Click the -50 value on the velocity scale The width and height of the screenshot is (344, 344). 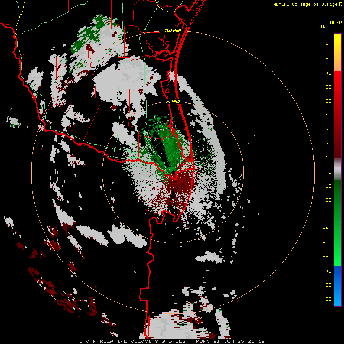pyautogui.click(x=327, y=243)
